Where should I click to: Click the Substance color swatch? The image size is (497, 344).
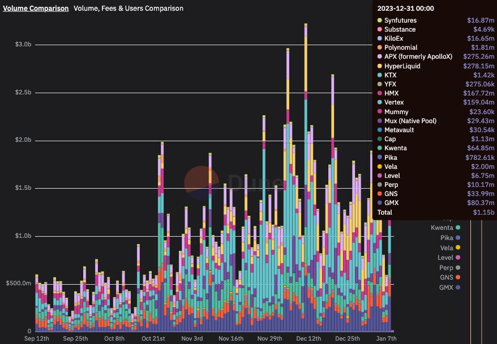click(379, 29)
